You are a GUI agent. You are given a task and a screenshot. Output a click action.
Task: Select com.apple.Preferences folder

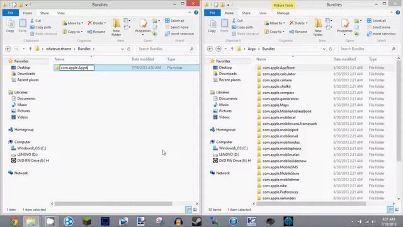[280, 192]
